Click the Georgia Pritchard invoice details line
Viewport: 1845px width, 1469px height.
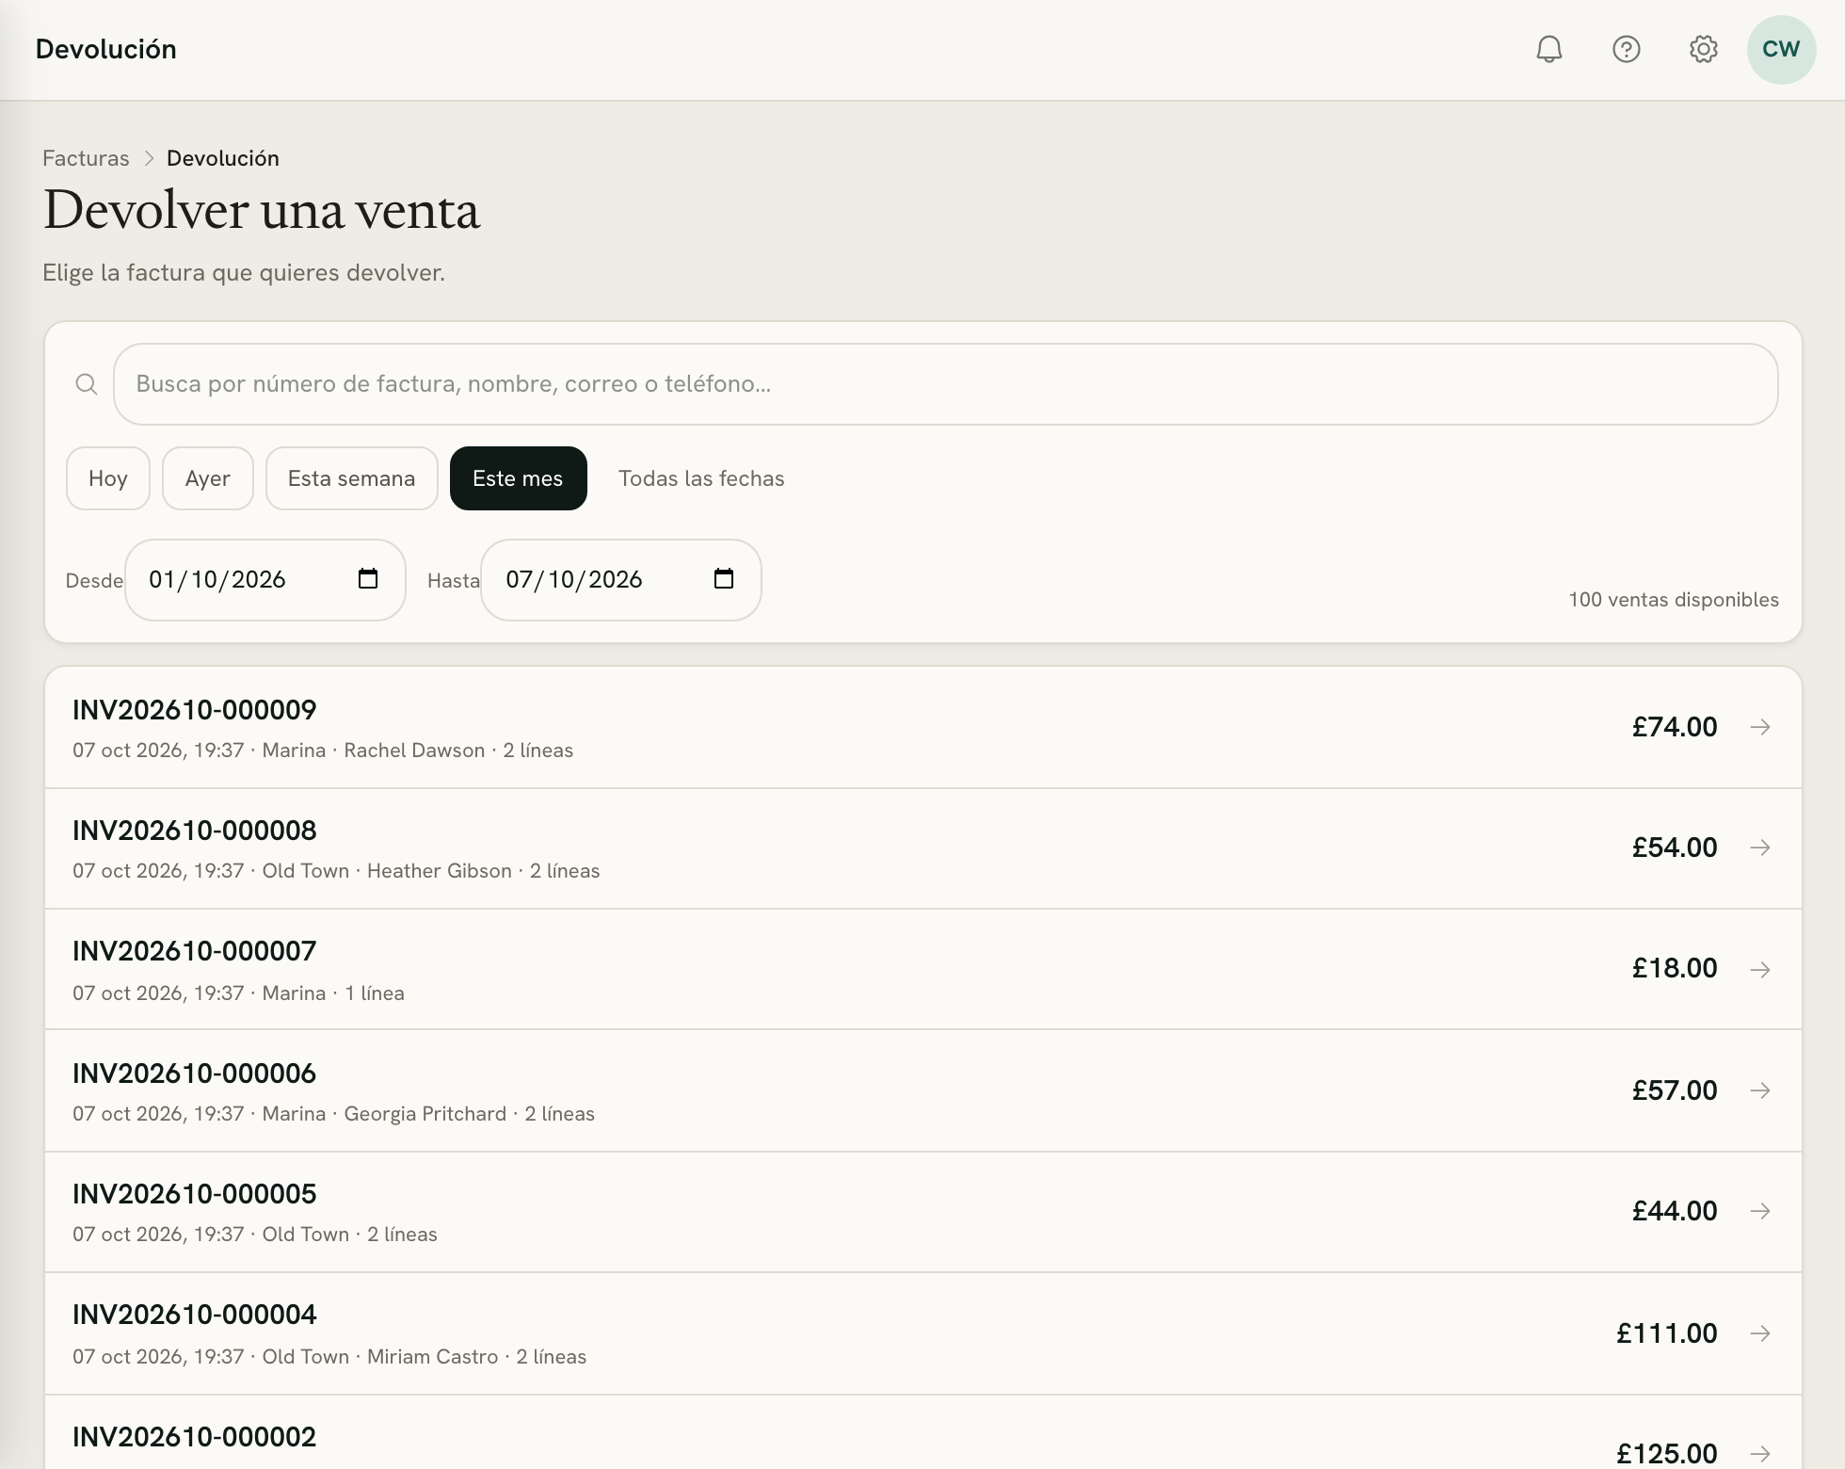click(333, 1114)
